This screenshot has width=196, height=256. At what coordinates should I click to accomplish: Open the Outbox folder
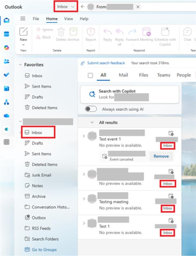point(39,218)
